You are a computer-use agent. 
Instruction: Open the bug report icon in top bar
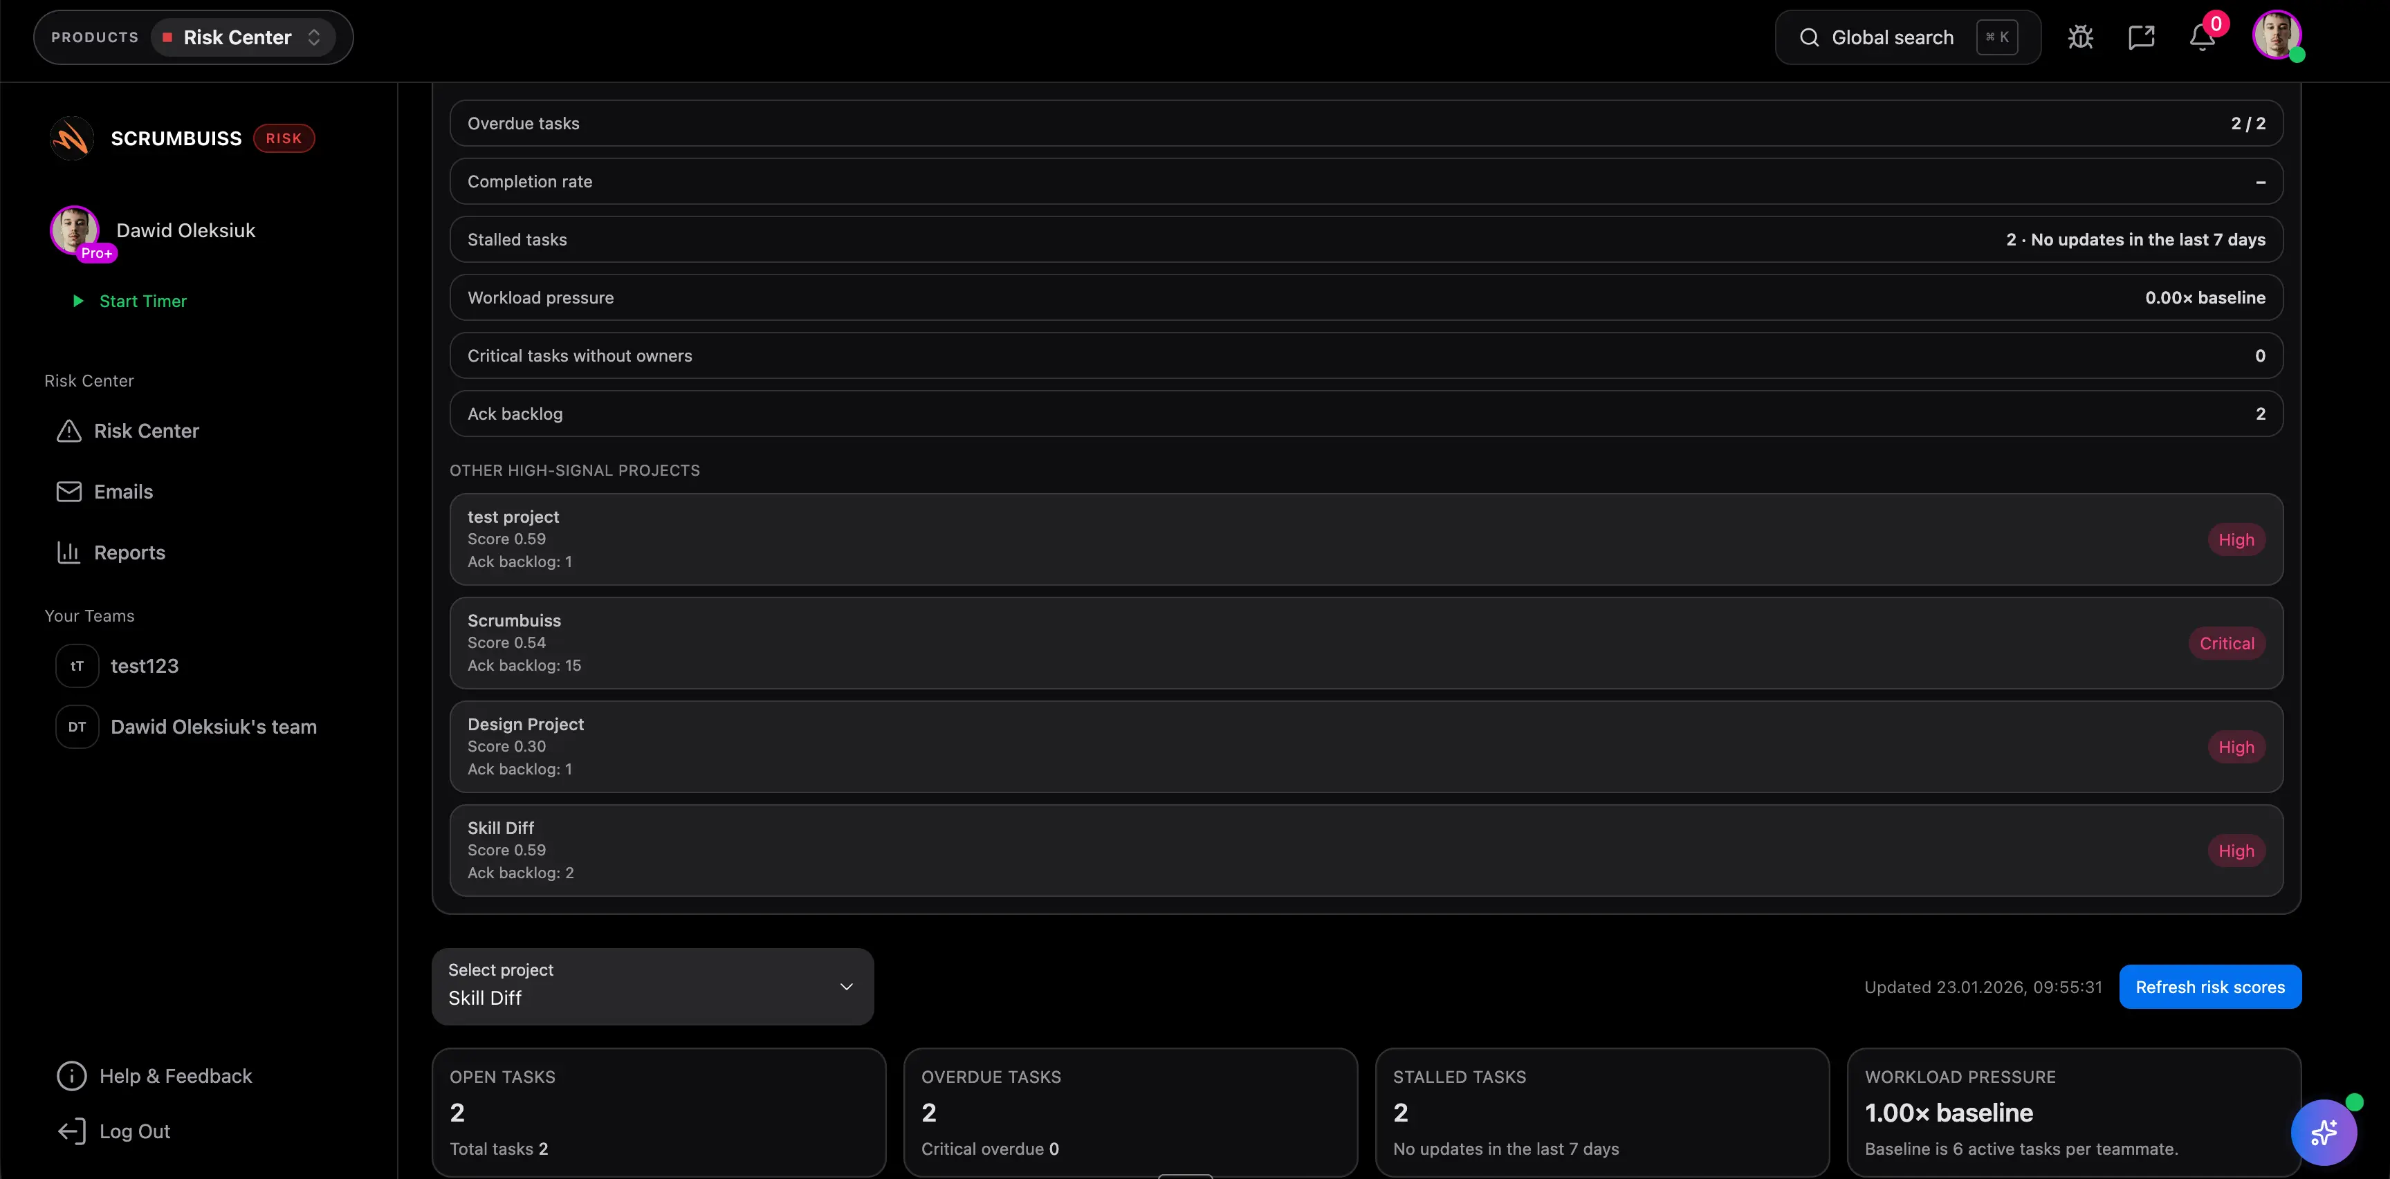pos(2080,37)
